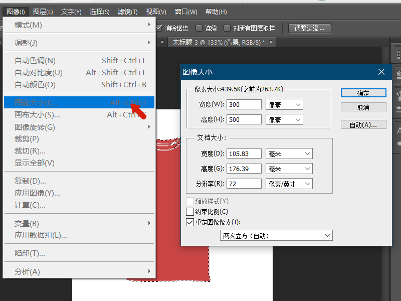
Task: Open the pixel height unit dropdown
Action: pos(284,119)
